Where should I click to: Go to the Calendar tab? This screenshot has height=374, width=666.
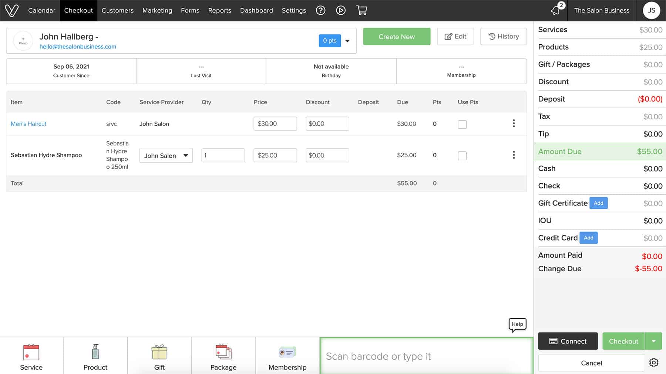(42, 10)
